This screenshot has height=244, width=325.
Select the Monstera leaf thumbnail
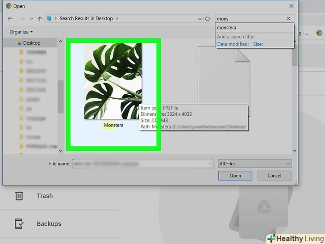tap(113, 81)
